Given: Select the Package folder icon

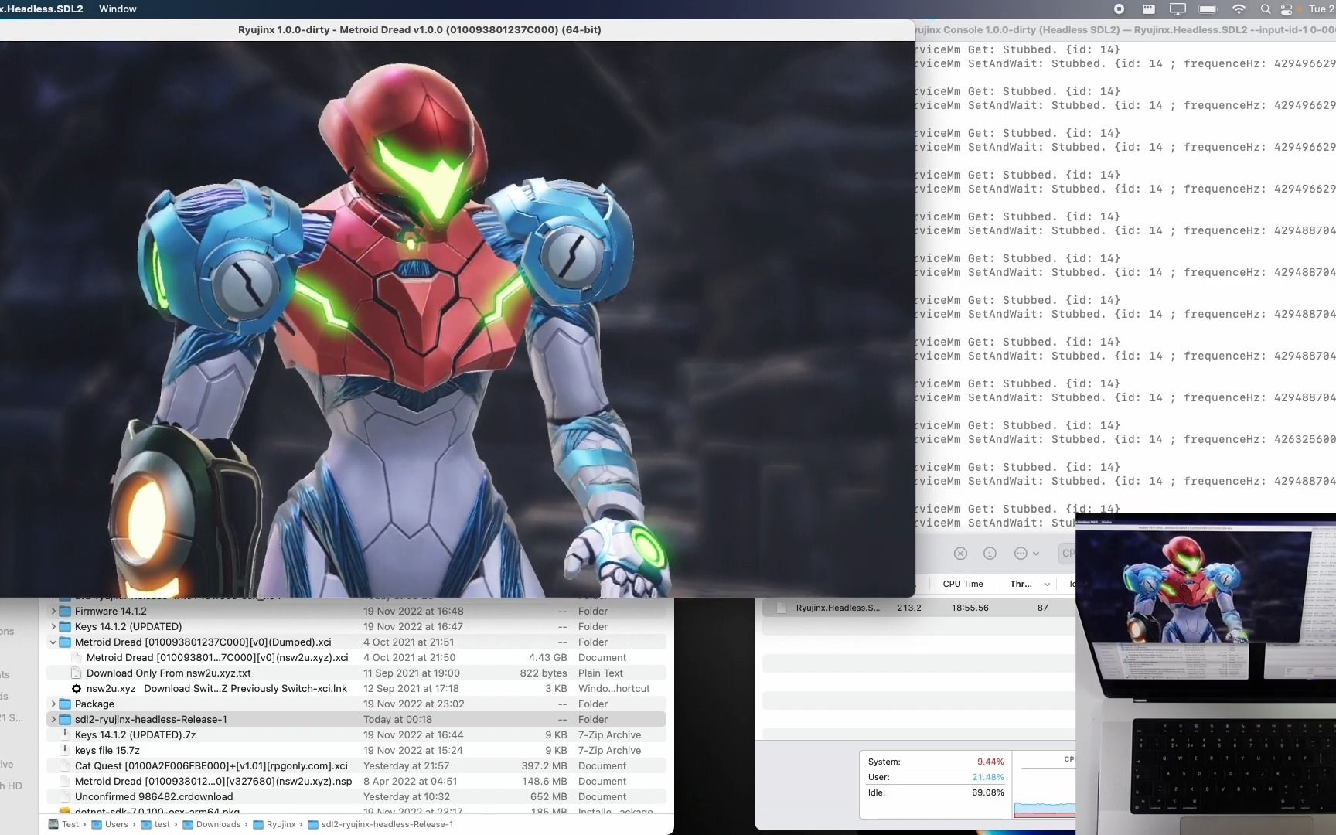Looking at the screenshot, I should click(66, 704).
